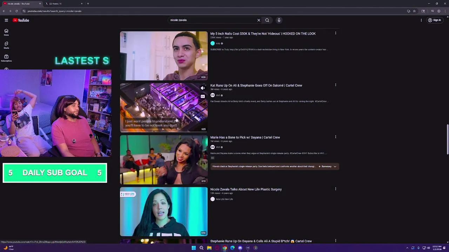Open the Chrome profile avatar
The image size is (449, 252).
click(x=439, y=11)
